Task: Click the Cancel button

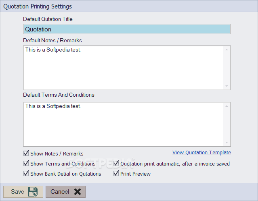Action: (65, 192)
